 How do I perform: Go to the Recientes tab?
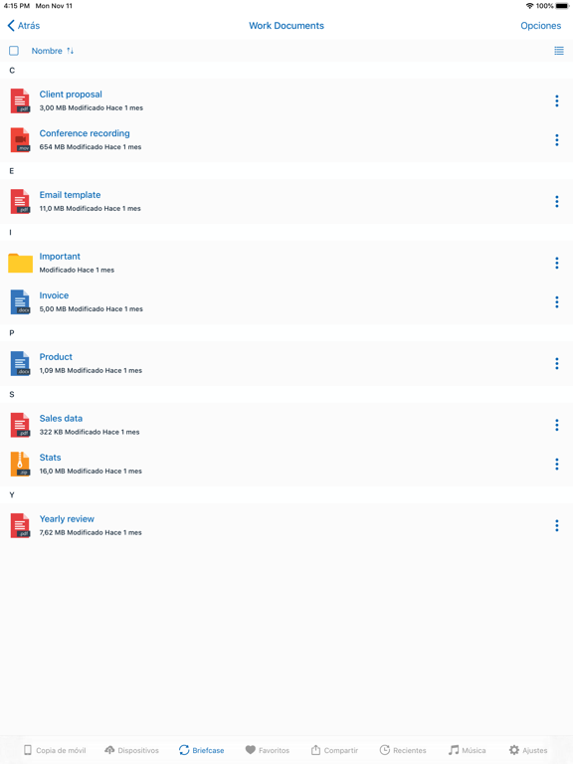(403, 750)
